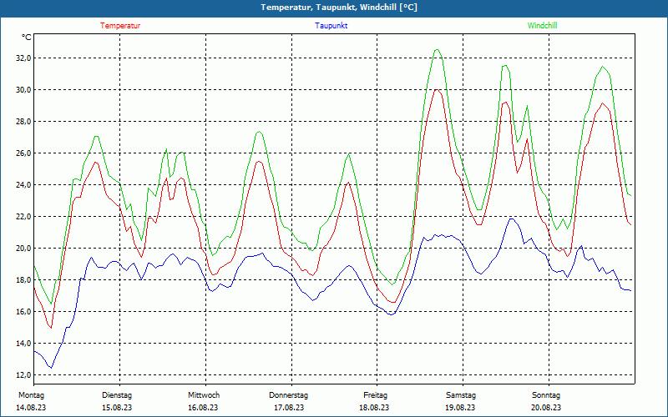Click the 14,0 axis value
Viewport: 668px width, 417px height.
(23, 344)
